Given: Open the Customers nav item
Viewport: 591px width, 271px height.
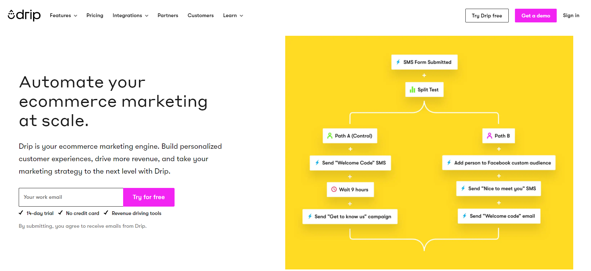Looking at the screenshot, I should pyautogui.click(x=200, y=16).
